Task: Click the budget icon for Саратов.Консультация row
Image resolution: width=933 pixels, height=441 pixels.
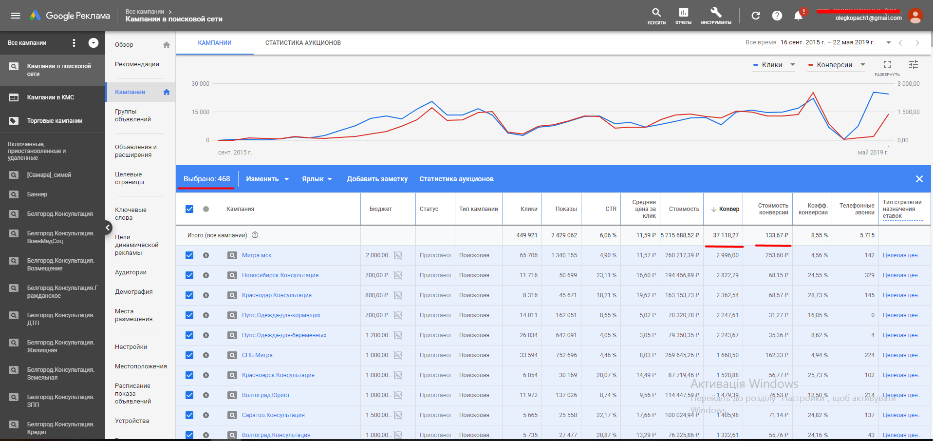Action: click(398, 415)
